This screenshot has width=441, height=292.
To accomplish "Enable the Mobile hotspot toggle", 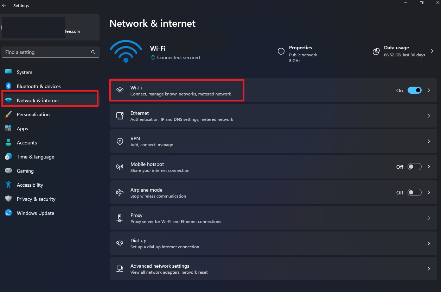I will pyautogui.click(x=414, y=167).
